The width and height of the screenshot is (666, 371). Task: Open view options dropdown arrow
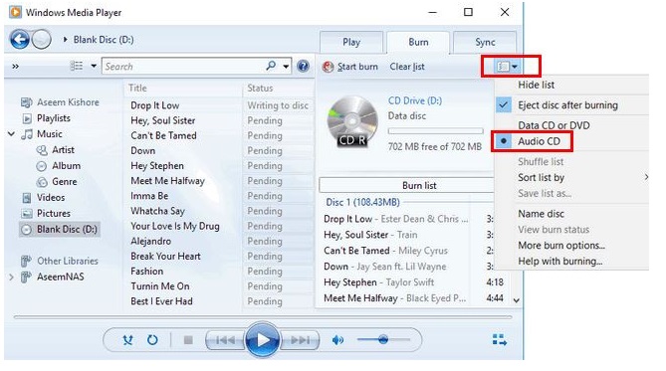[x=94, y=66]
